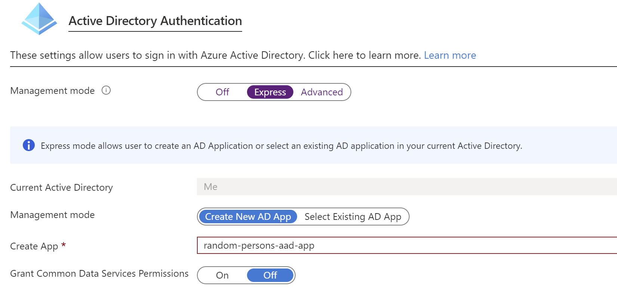
Task: Click the blue info icon in the Express mode banner
Action: pyautogui.click(x=29, y=145)
